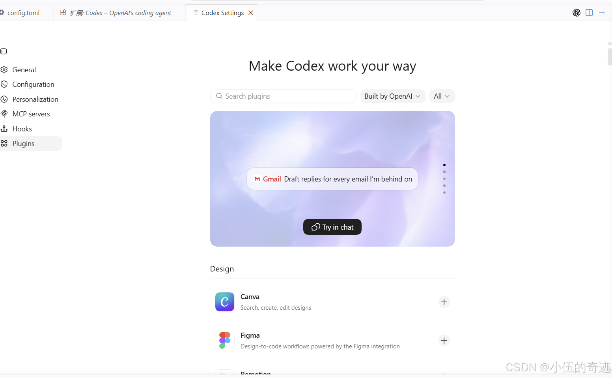Toggle the split editor layout icon

[589, 13]
